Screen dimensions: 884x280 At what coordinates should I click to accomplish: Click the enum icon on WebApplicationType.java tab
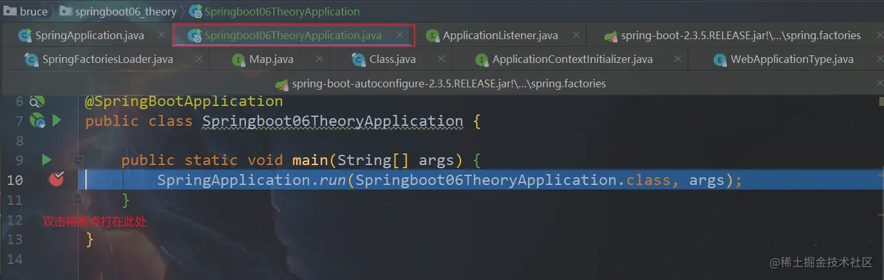point(720,60)
